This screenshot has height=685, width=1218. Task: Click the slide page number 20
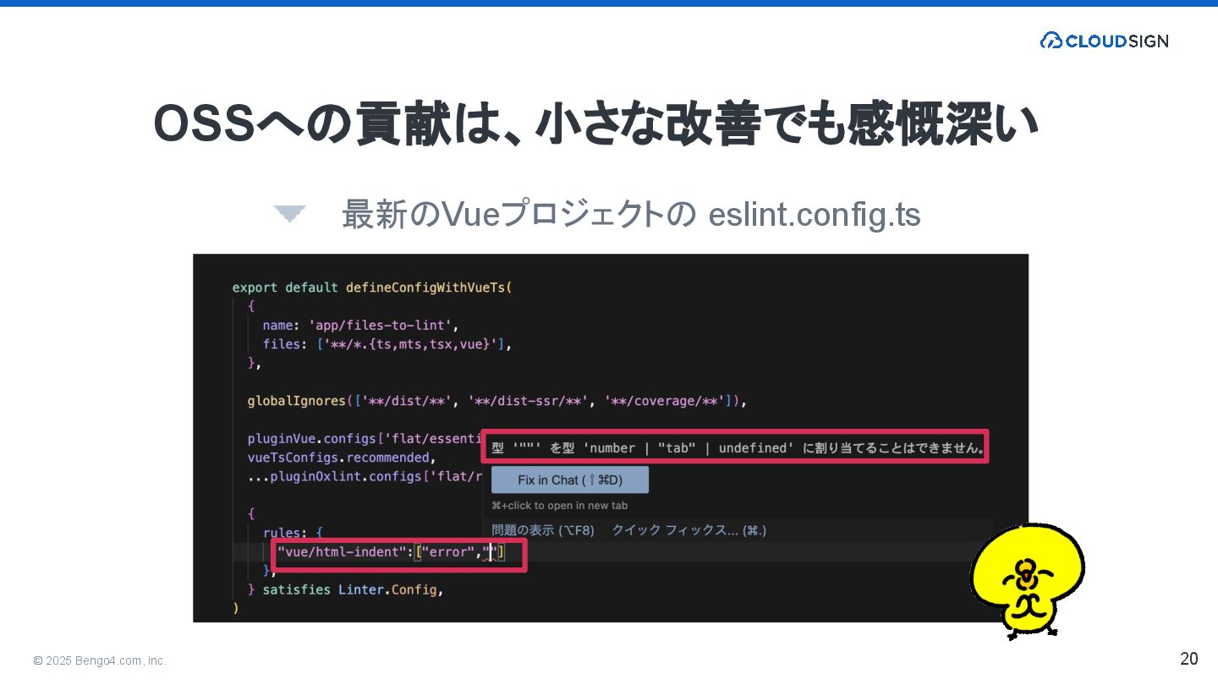[x=1189, y=659]
